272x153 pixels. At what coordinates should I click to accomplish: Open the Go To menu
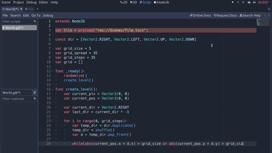pos(36,15)
